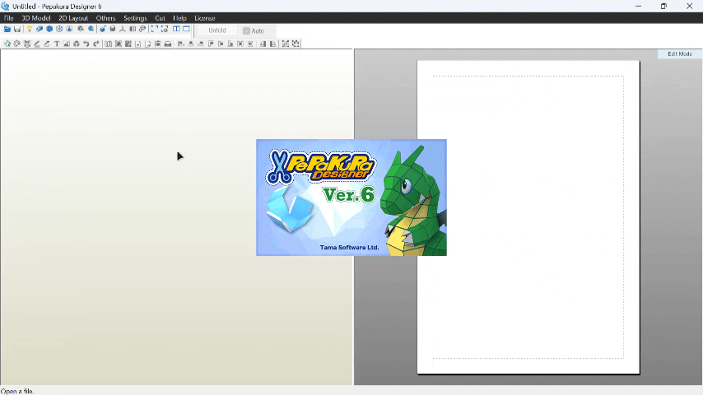Select the Select and Move tool icon
This screenshot has height=395, width=703.
tap(7, 44)
